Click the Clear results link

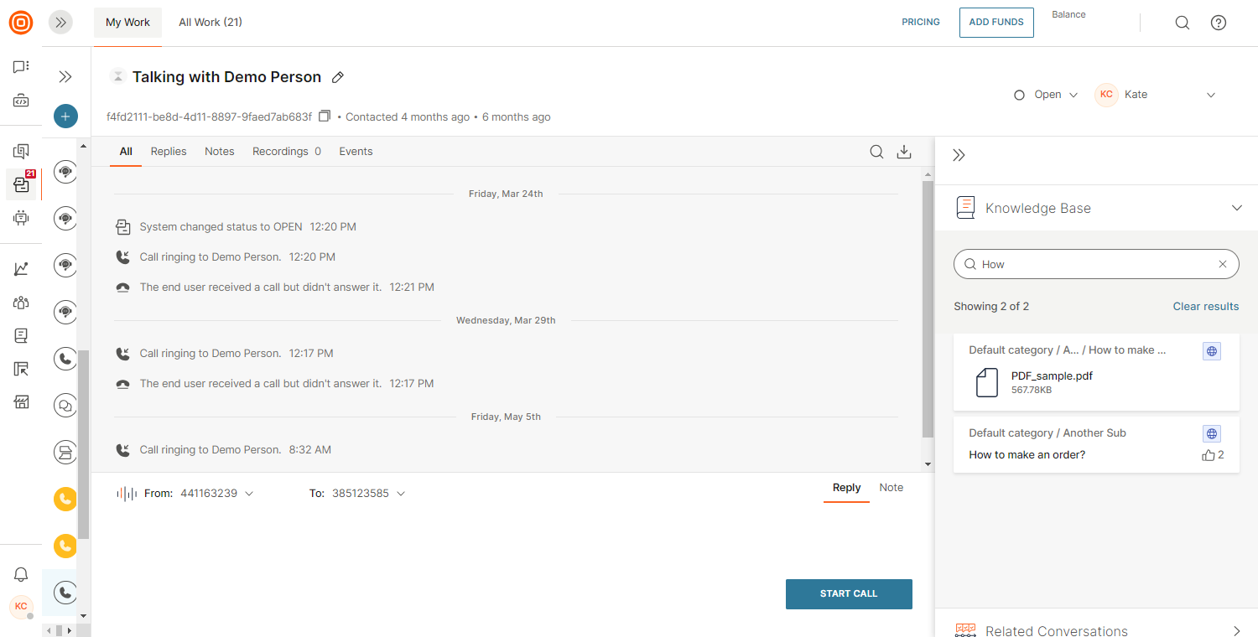click(x=1206, y=307)
